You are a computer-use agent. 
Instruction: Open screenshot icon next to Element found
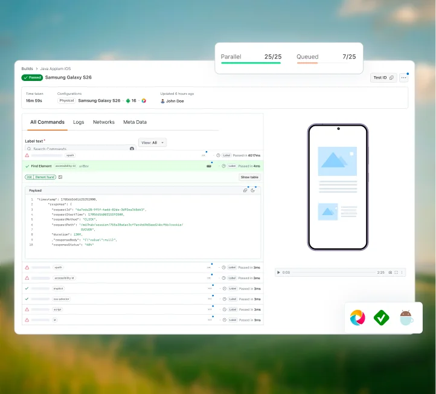click(x=60, y=177)
